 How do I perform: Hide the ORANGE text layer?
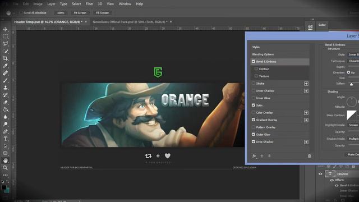pyautogui.click(x=320, y=174)
